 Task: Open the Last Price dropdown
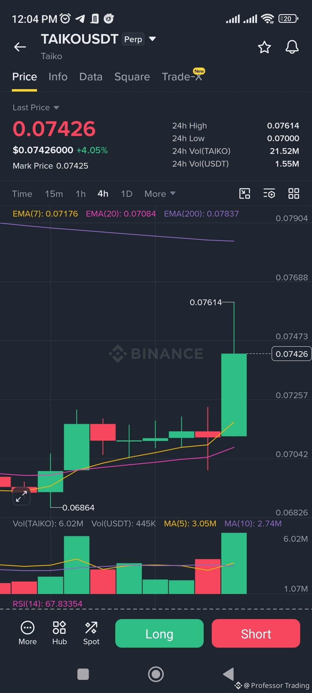point(36,107)
